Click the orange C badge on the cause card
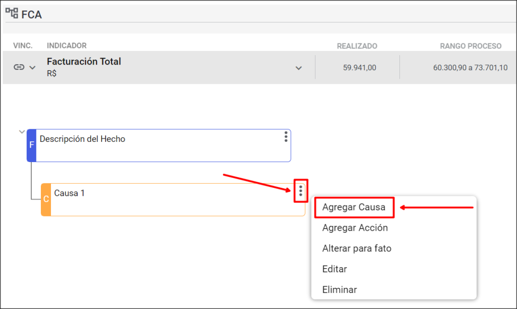Image resolution: width=517 pixels, height=309 pixels. point(46,199)
